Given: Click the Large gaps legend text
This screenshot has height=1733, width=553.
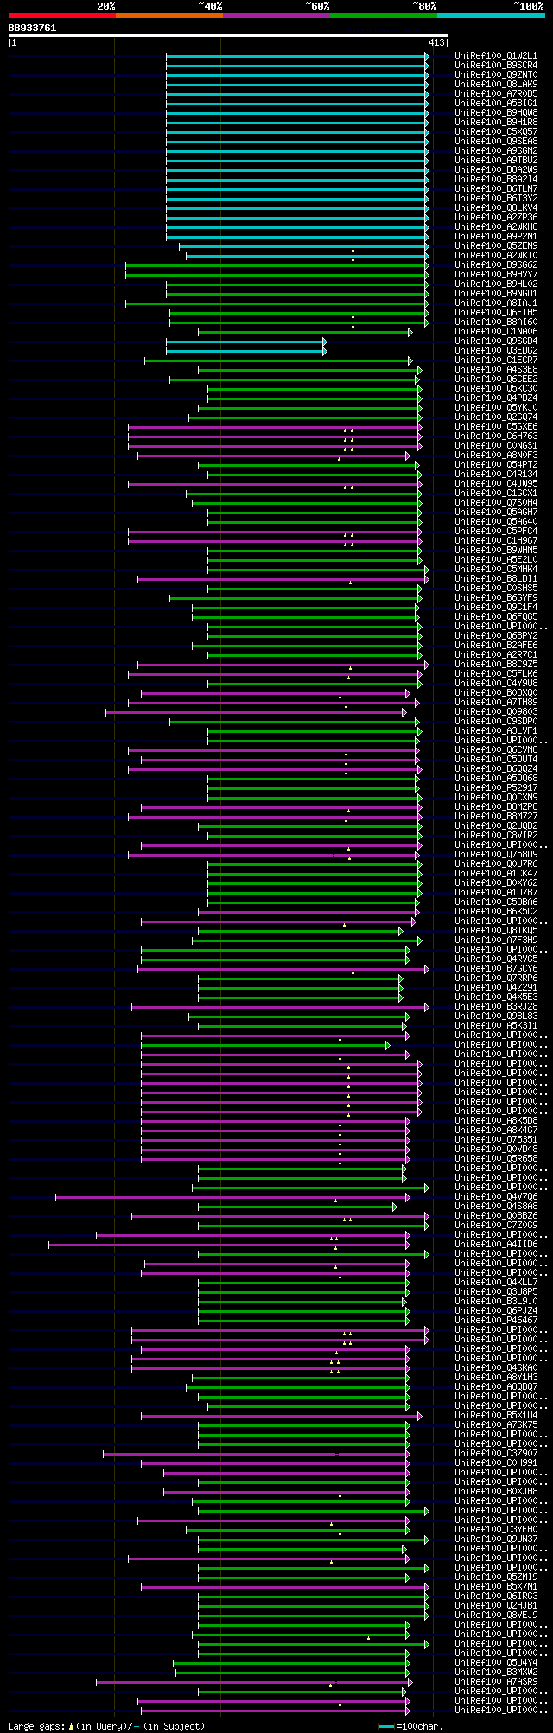Looking at the screenshot, I should point(106,1725).
